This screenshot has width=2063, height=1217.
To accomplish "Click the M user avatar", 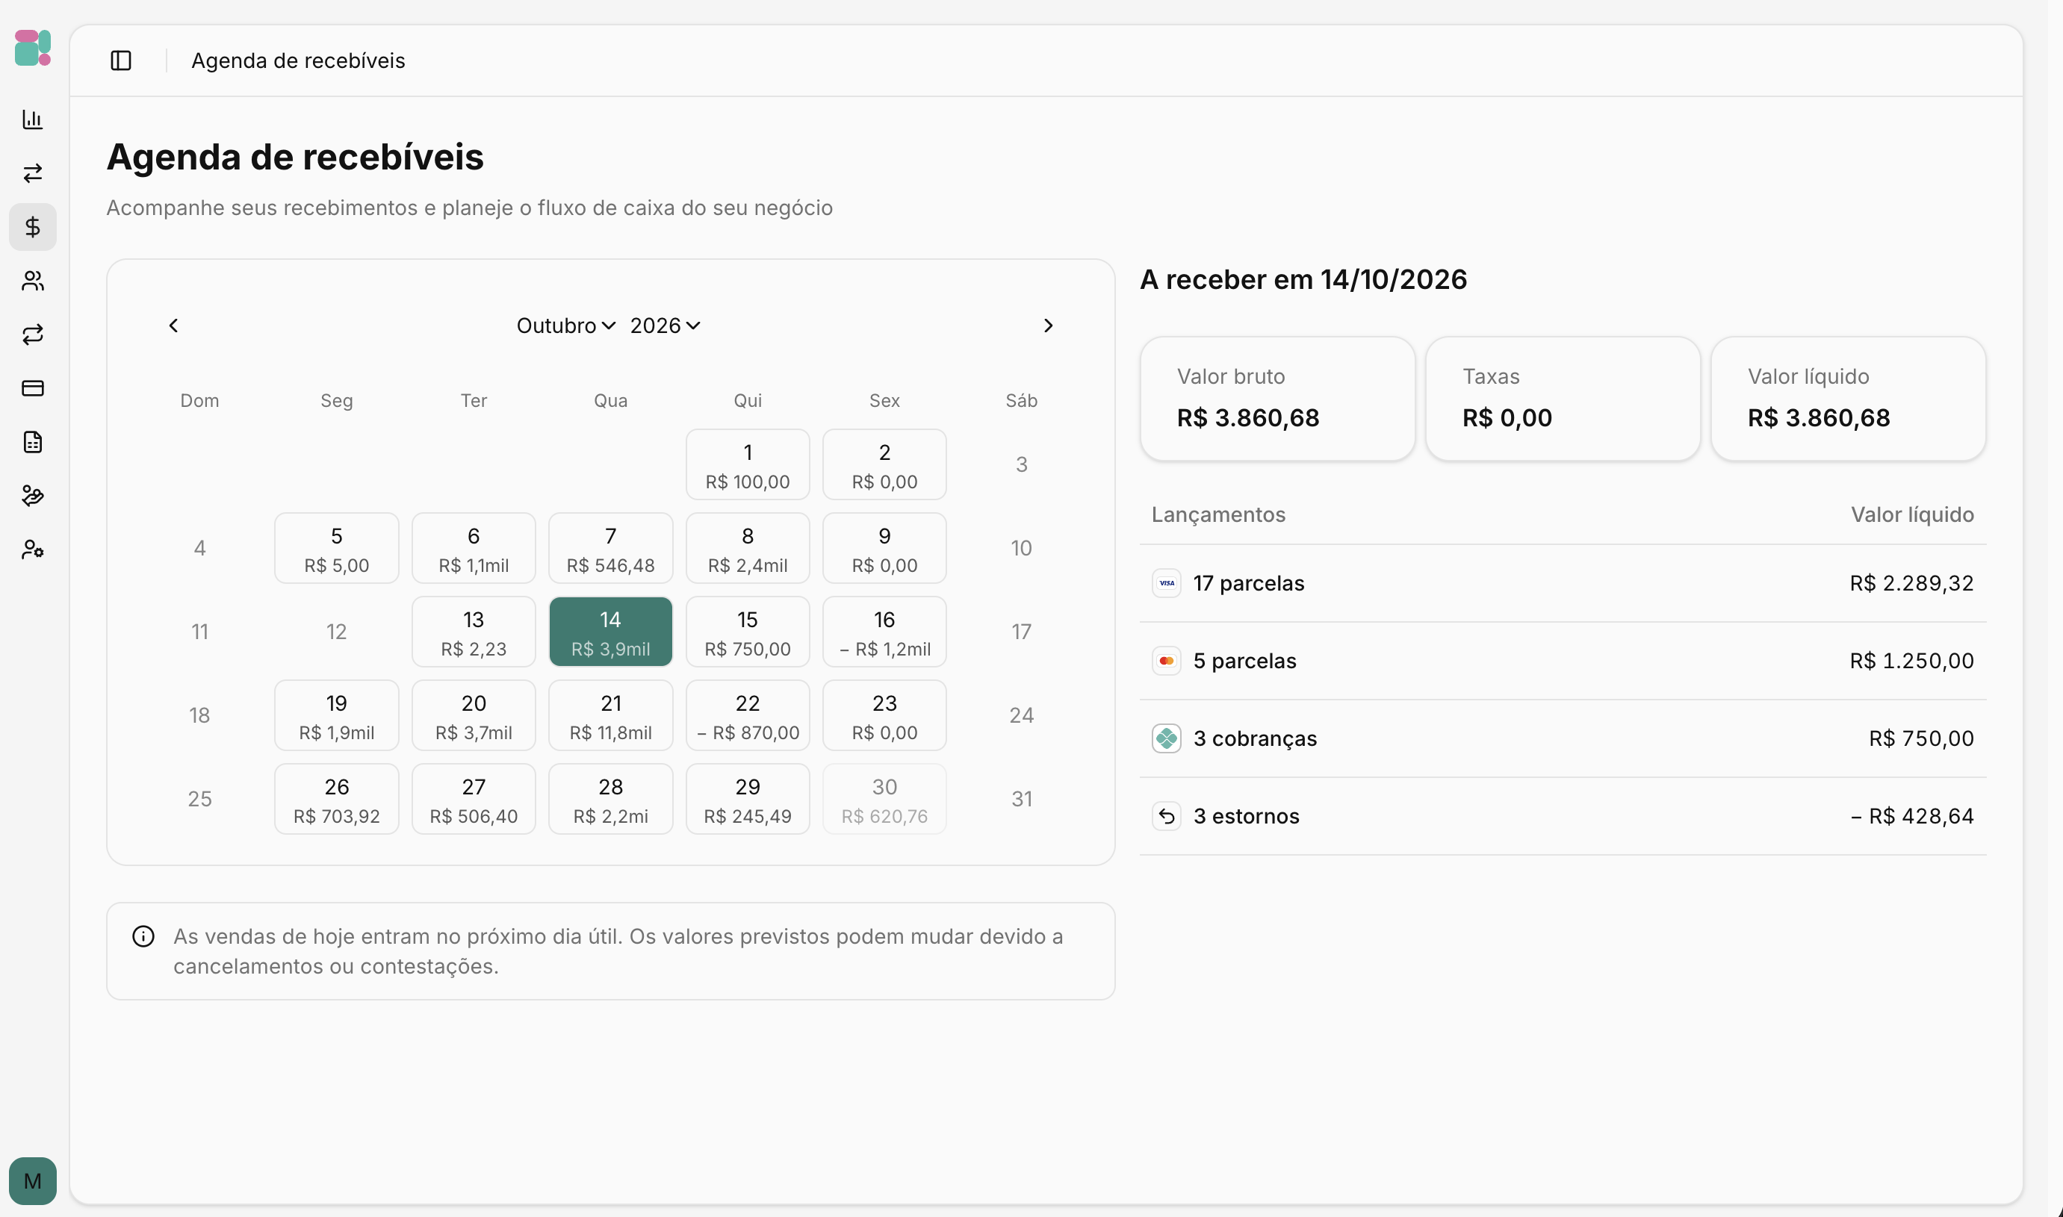I will (x=33, y=1181).
